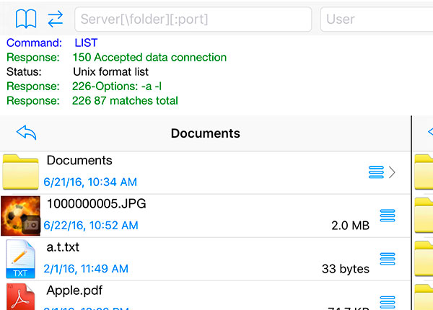Open the 1000000005.JPG image thumbnail
433x310 pixels.
(20, 216)
